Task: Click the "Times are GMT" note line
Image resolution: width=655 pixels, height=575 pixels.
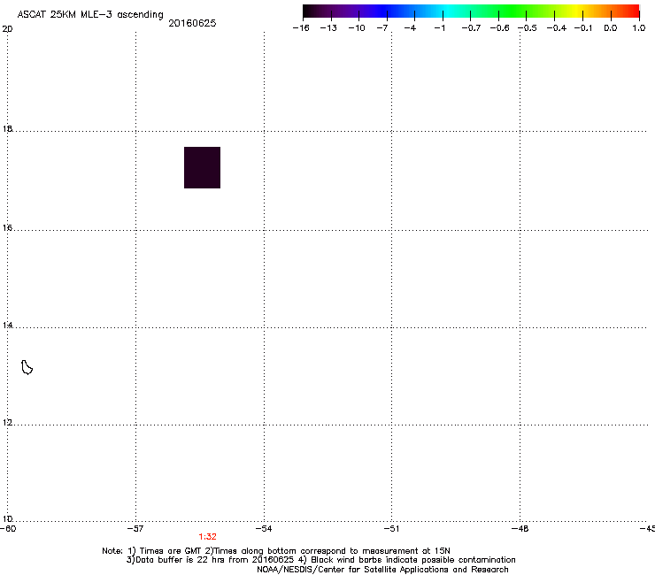Action: pos(276,551)
